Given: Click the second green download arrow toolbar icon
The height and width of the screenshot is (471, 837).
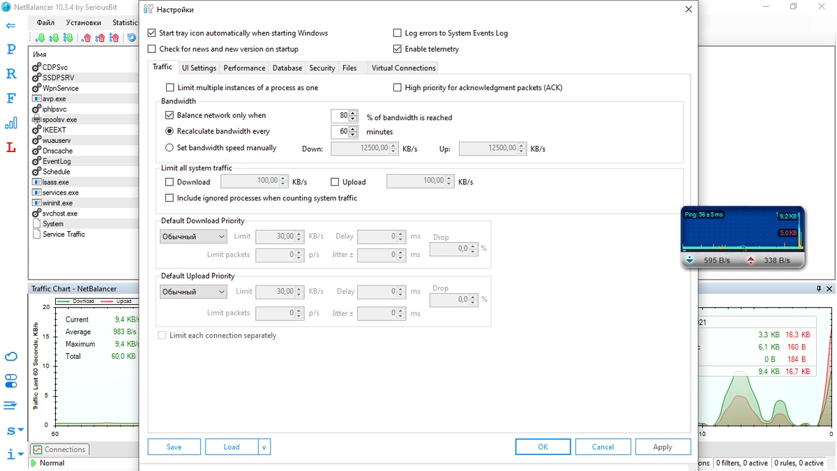Looking at the screenshot, I should (x=54, y=38).
